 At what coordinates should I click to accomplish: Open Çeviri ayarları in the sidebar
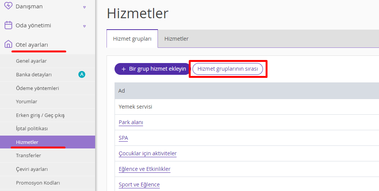coord(47,169)
